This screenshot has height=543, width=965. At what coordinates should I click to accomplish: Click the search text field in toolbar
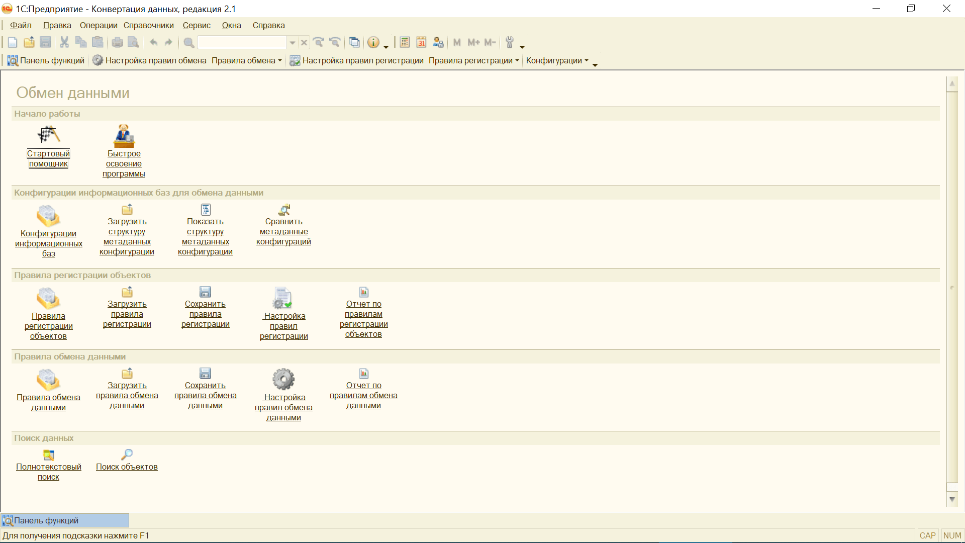(242, 43)
